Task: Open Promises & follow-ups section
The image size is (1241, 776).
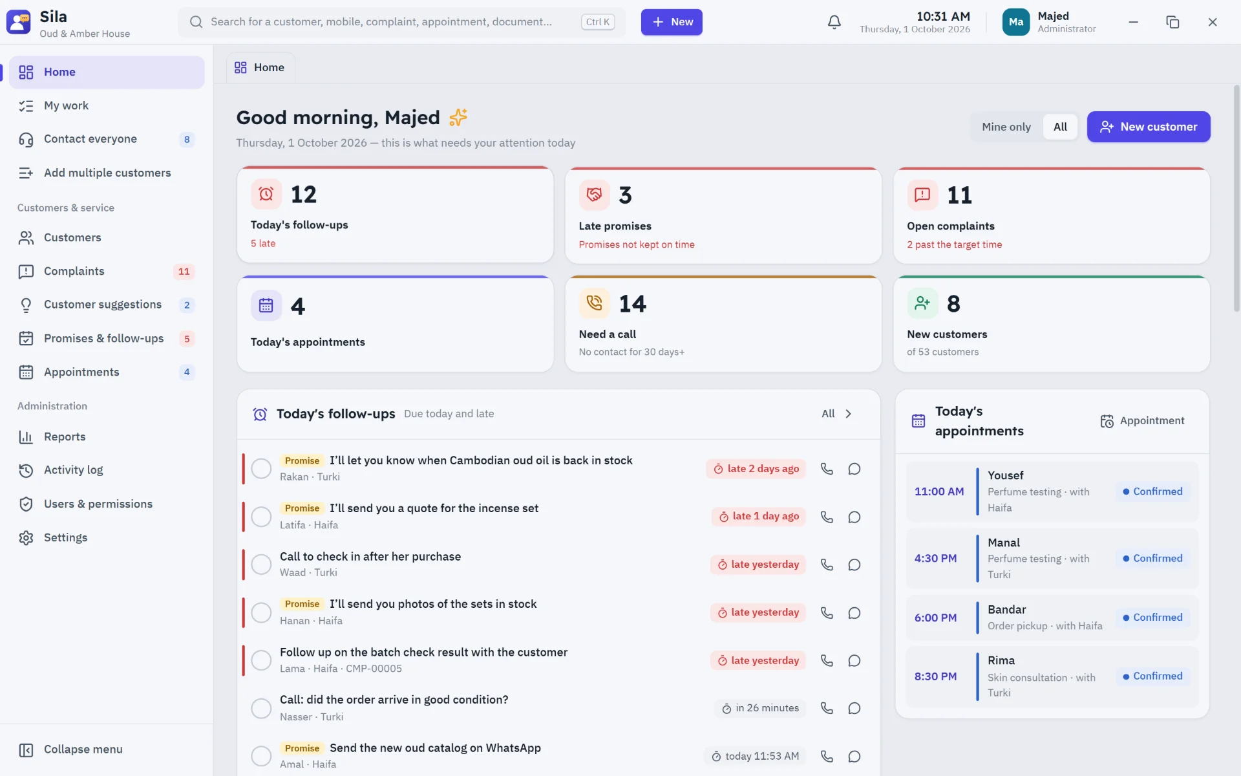Action: pyautogui.click(x=107, y=338)
